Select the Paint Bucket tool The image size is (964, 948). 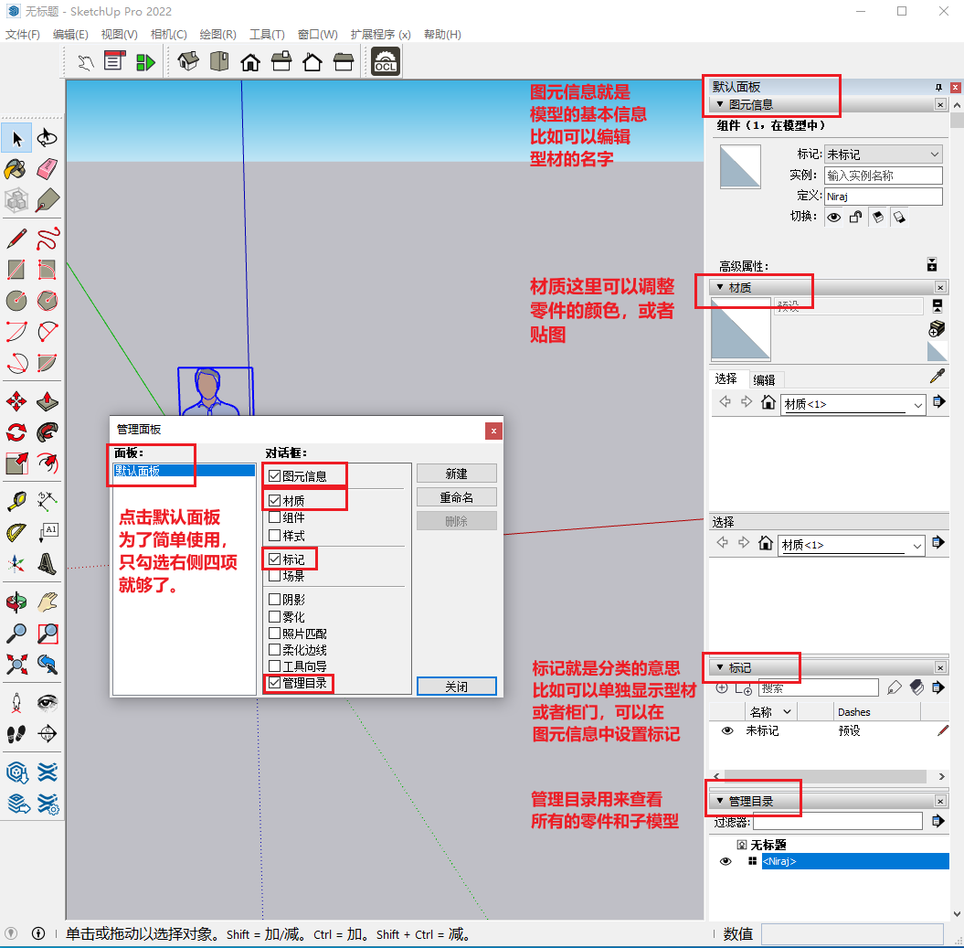pos(16,169)
